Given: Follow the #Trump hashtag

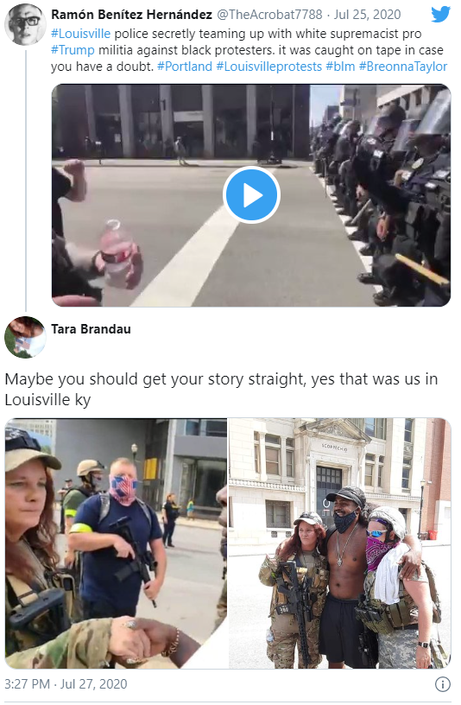Looking at the screenshot, I should 73,50.
